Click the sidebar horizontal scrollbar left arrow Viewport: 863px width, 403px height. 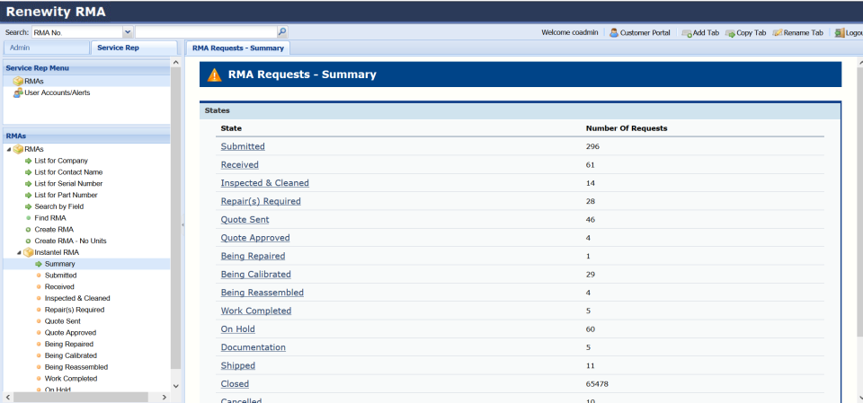tap(9, 397)
